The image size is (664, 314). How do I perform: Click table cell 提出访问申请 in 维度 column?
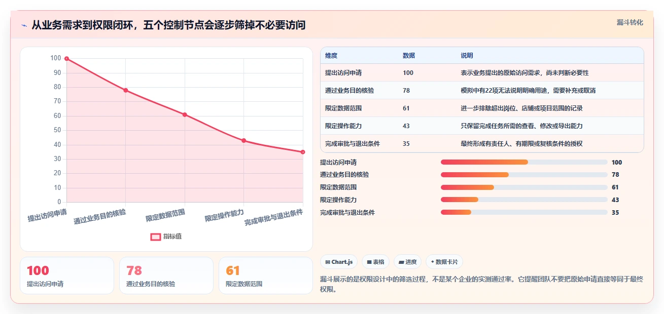pyautogui.click(x=343, y=73)
